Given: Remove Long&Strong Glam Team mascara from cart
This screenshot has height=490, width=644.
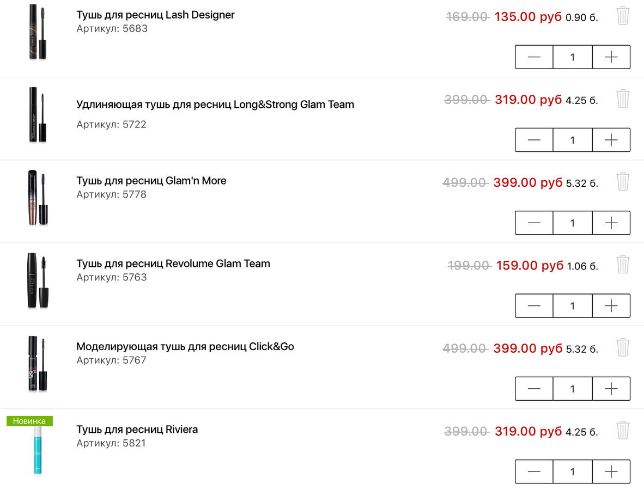Looking at the screenshot, I should [x=623, y=99].
